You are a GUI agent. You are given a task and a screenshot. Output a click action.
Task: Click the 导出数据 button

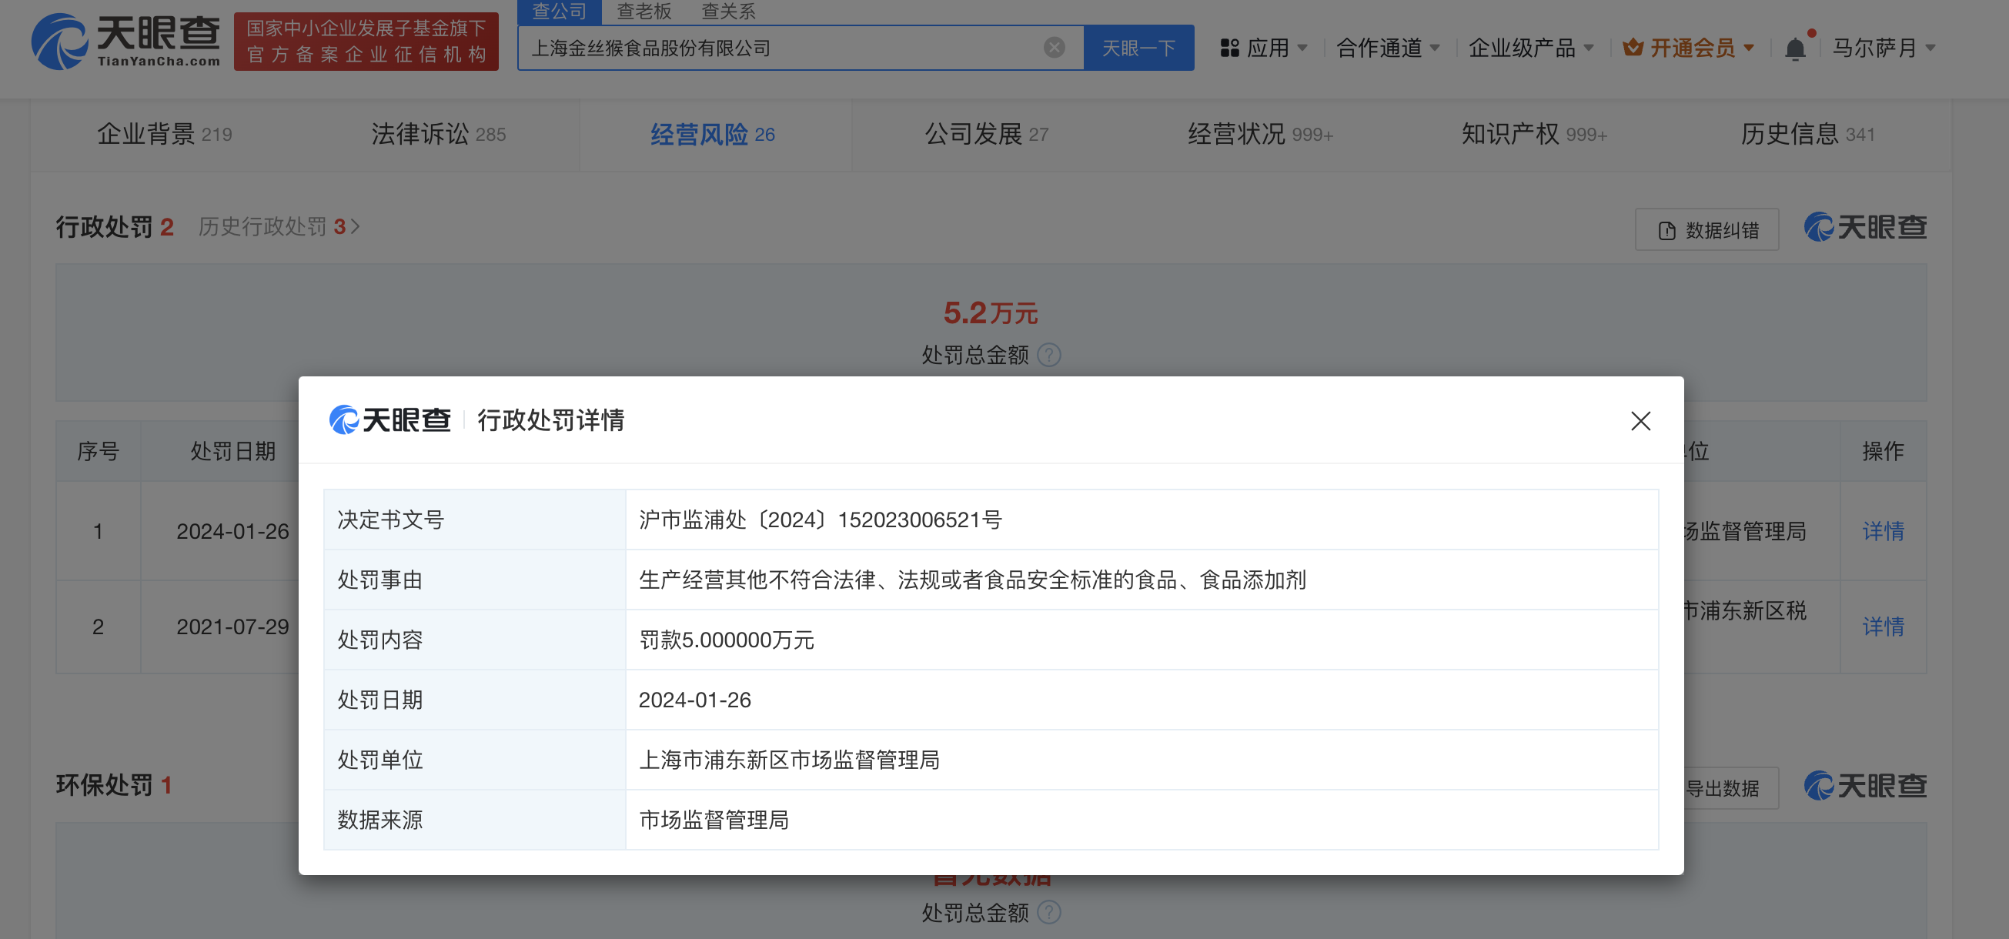coord(1722,788)
